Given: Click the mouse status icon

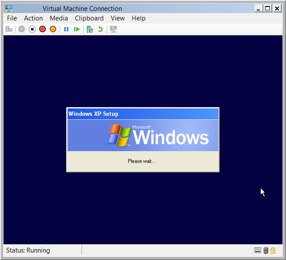Looking at the screenshot, I should [266, 250].
